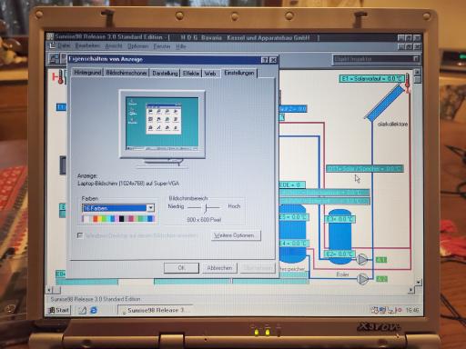Click the solar collector panel graphic
Screen dimensions: 466x349
[385, 102]
